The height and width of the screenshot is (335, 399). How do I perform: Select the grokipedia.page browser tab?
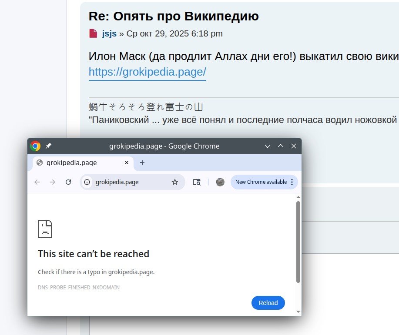(78, 163)
